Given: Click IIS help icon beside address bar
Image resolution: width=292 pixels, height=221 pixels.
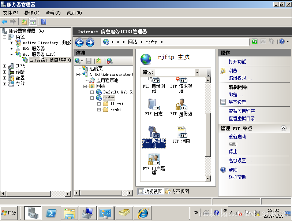Looking at the screenshot, I should coord(282,41).
